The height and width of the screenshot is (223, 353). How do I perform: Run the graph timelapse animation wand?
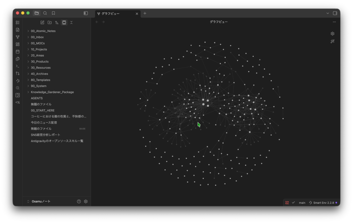point(332,41)
